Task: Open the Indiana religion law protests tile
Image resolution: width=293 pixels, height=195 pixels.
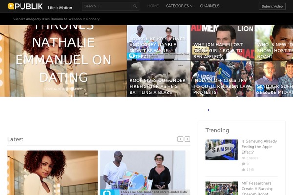Action: (223, 79)
